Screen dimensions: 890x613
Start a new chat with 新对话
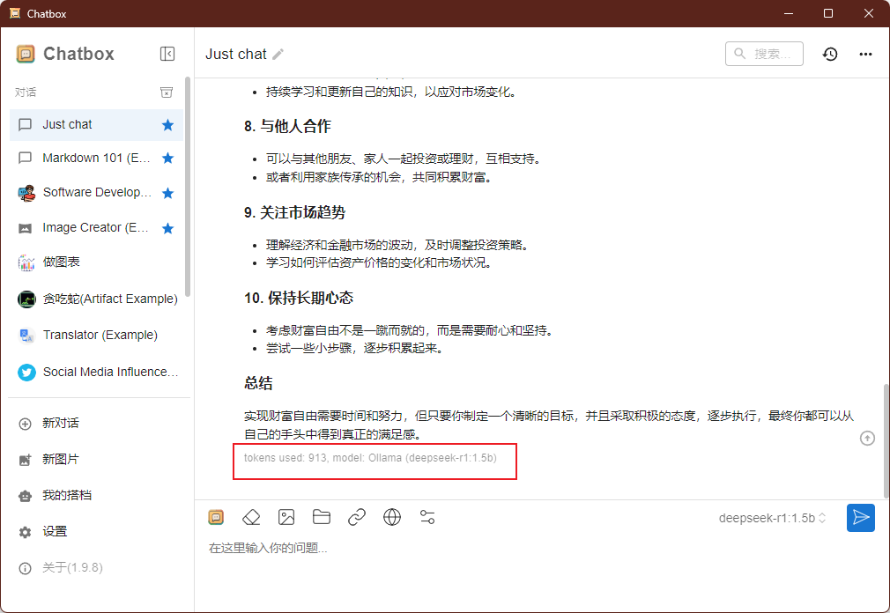click(60, 423)
